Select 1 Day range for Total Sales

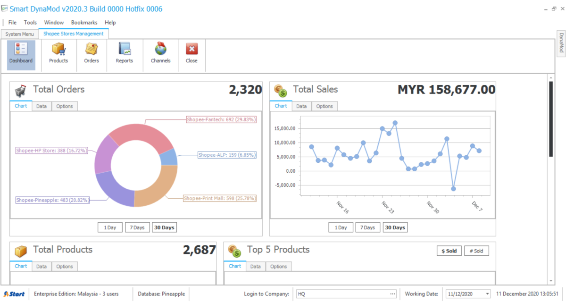[x=341, y=227]
